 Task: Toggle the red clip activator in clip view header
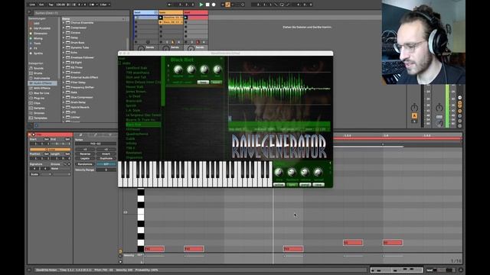pos(30,134)
